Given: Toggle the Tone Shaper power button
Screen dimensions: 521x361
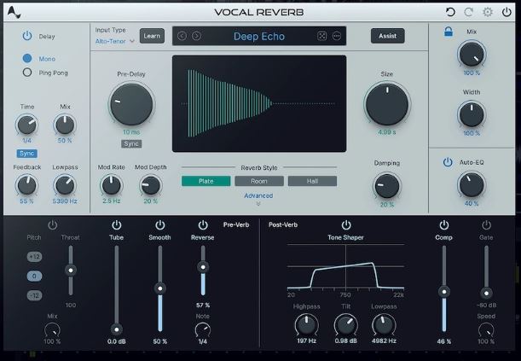Looking at the screenshot, I should (346, 225).
